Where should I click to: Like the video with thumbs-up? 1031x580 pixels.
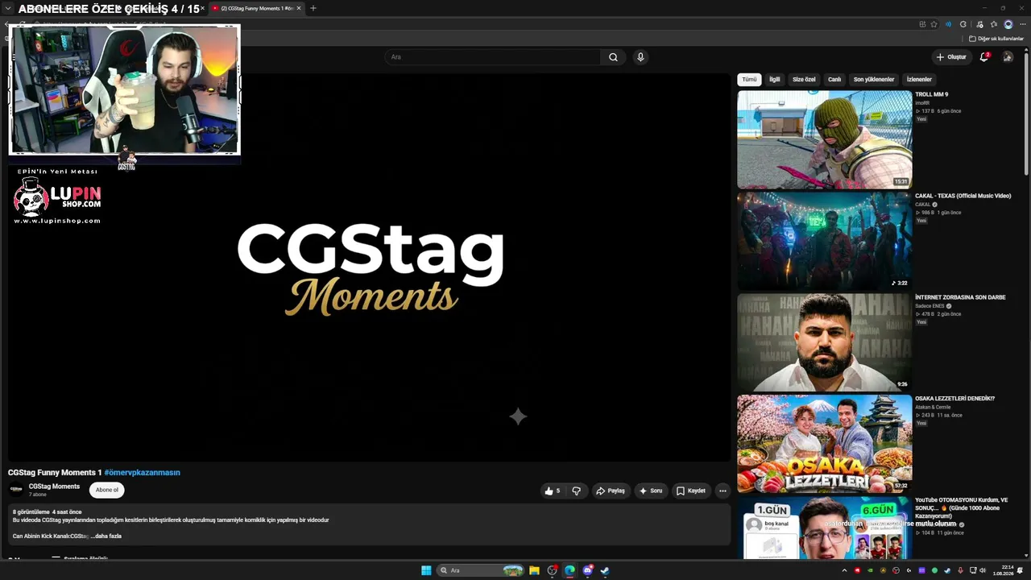pyautogui.click(x=552, y=491)
